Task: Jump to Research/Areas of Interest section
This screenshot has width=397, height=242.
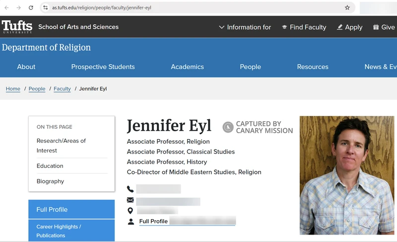Action: point(61,146)
